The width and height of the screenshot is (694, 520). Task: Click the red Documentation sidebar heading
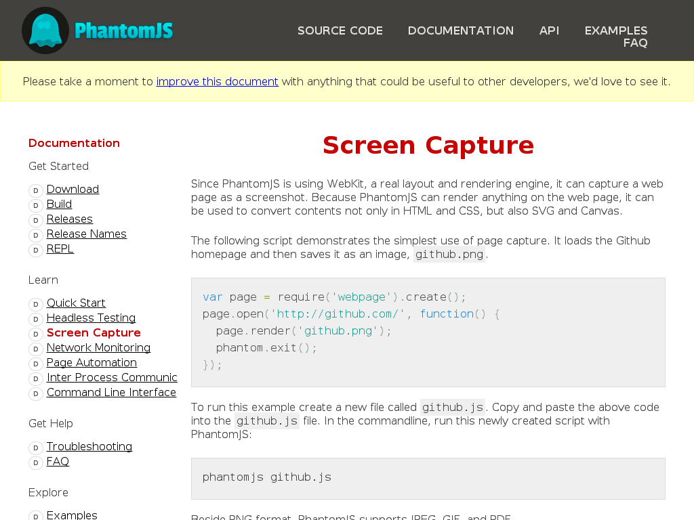pos(74,144)
